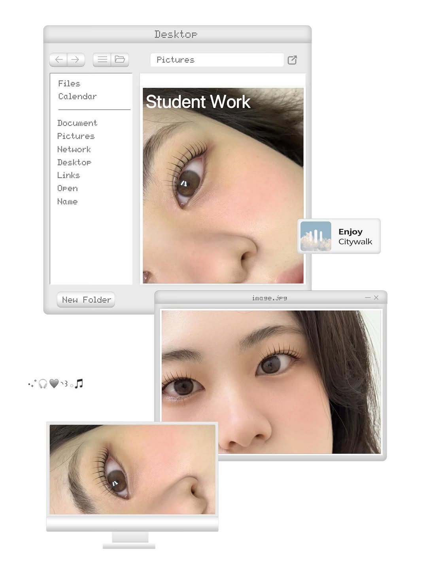Open Calendar in the sidebar
The height and width of the screenshot is (570, 427).
(77, 96)
